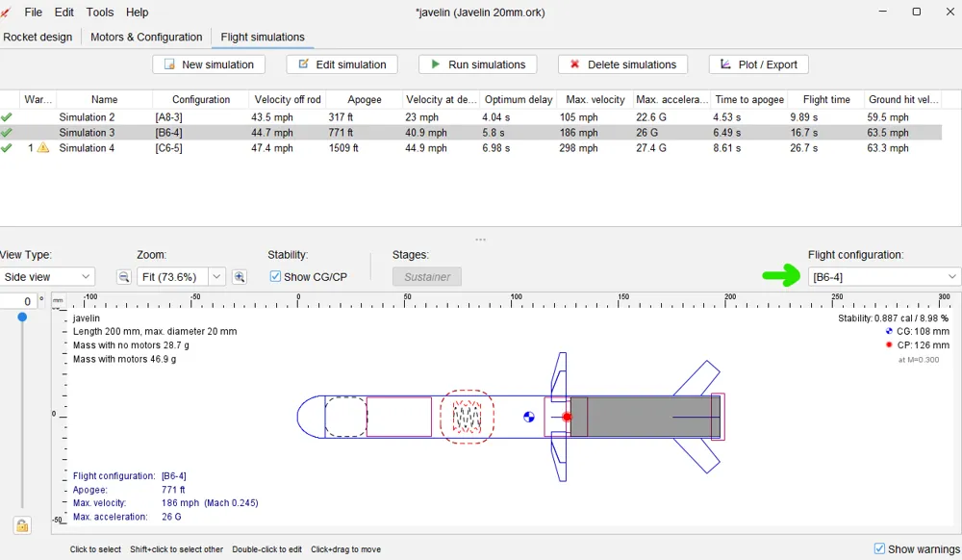The width and height of the screenshot is (962, 560).
Task: Sort by Flight time column header
Action: (x=826, y=99)
